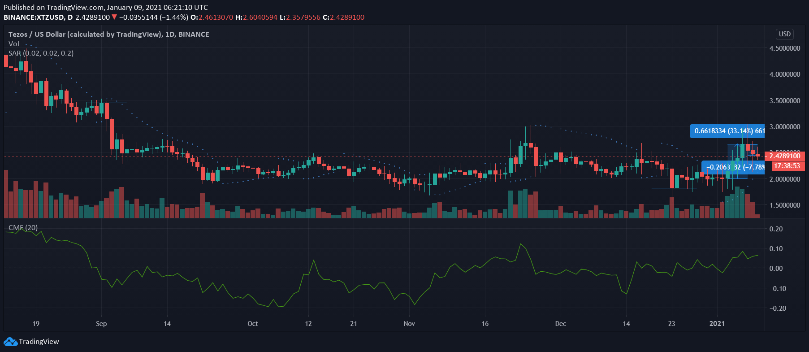Viewport: 809px width, 352px height.
Task: Select the SAR (0.02, 0.02, 0.2) indicator label
Action: tap(41, 53)
